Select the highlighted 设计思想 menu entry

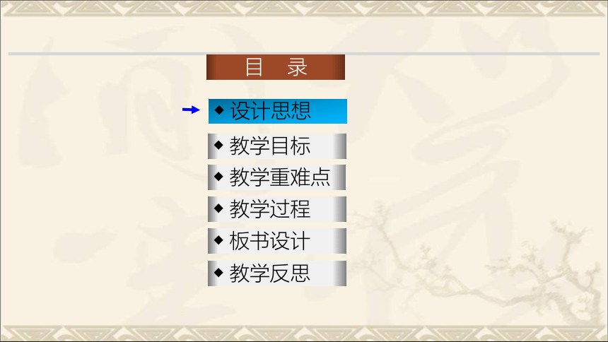(x=278, y=111)
